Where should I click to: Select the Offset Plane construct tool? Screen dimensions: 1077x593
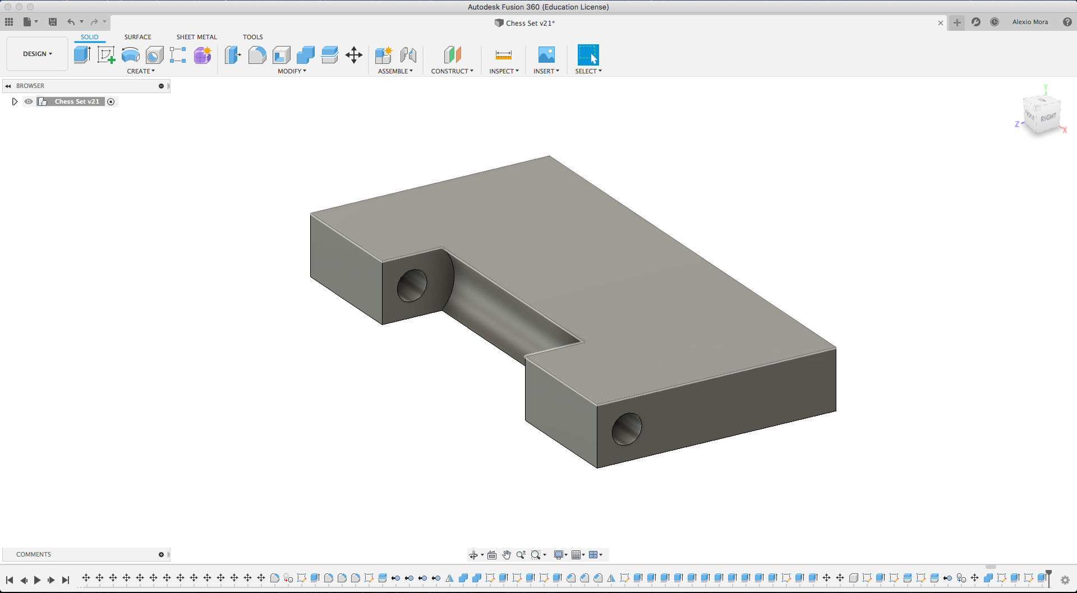452,55
